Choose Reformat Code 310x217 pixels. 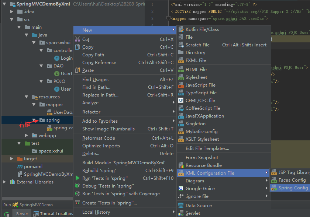pos(125,138)
